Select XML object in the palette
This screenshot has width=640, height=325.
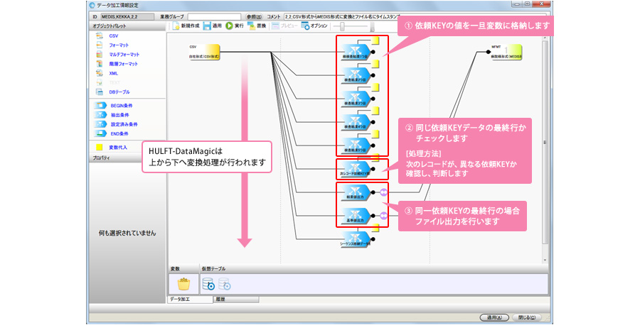click(x=113, y=72)
